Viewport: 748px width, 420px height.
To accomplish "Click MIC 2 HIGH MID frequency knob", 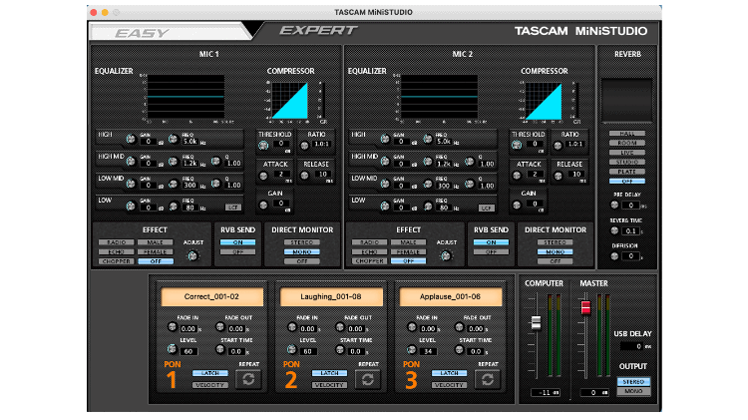I will 428,162.
